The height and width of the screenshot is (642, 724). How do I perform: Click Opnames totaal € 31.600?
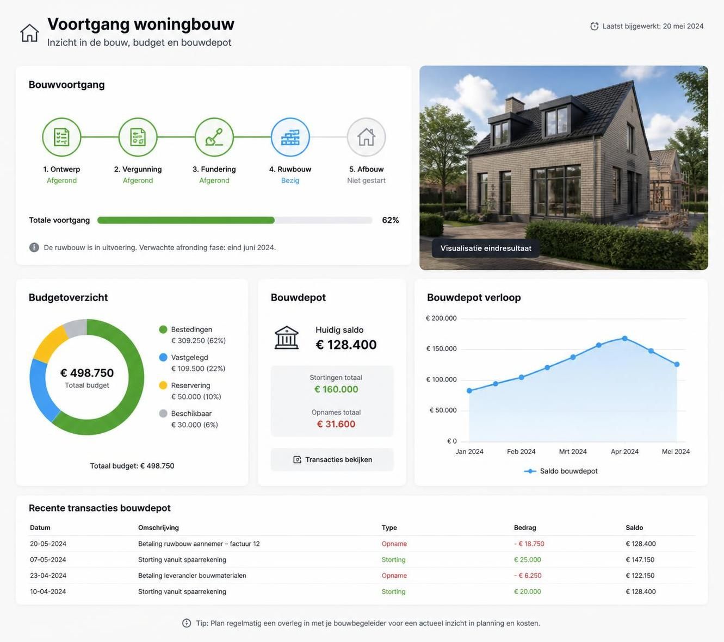[336, 424]
